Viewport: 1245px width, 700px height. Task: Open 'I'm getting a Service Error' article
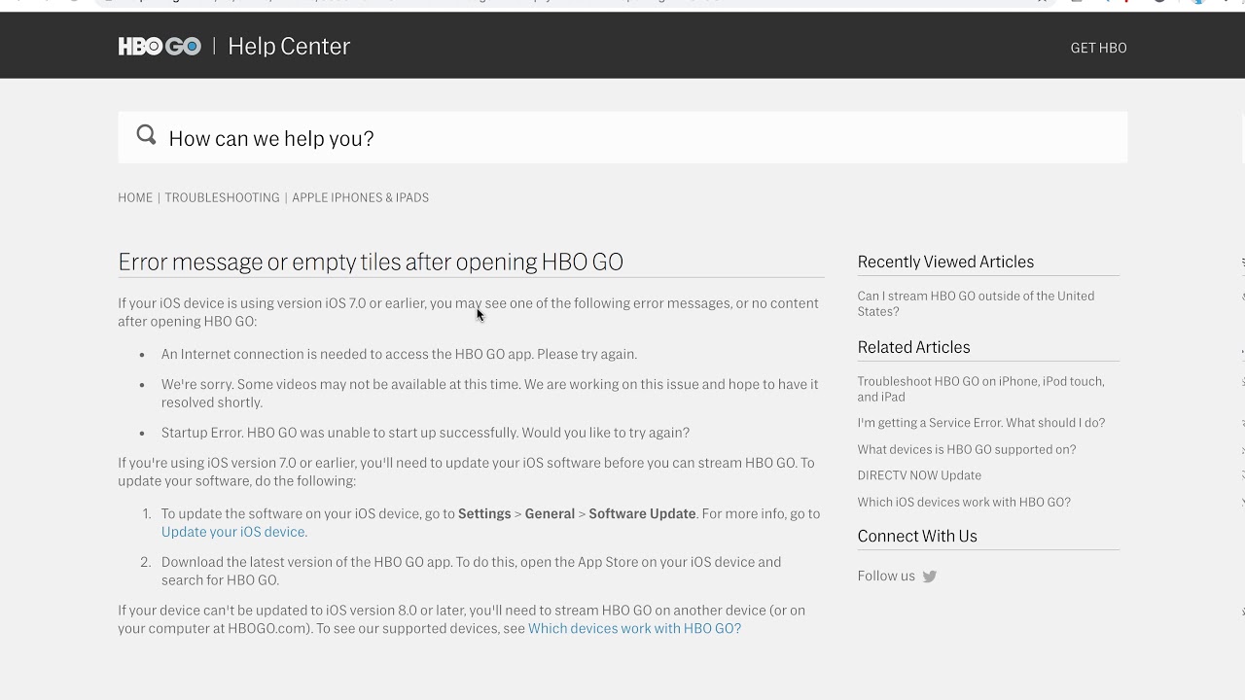(x=980, y=423)
